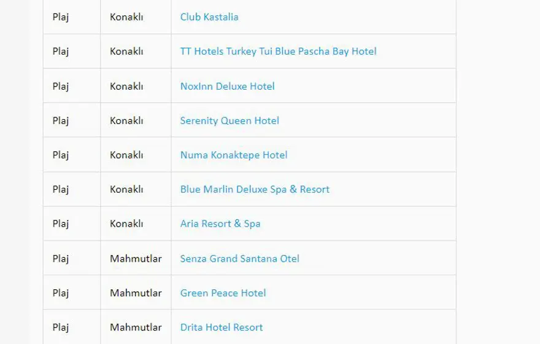This screenshot has height=344, width=540.
Task: Select the Plaj cell in Drita Hotel Resort row
Action: click(61, 327)
